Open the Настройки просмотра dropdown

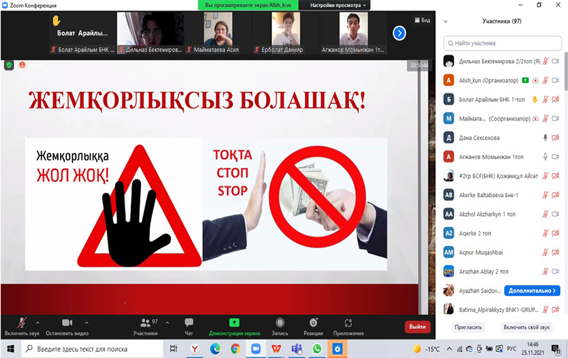pos(338,5)
